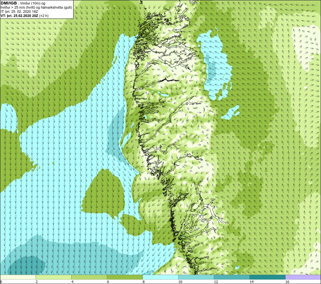Click the 'hviður > 25 m/s (hvítt)' line

tap(18, 8)
